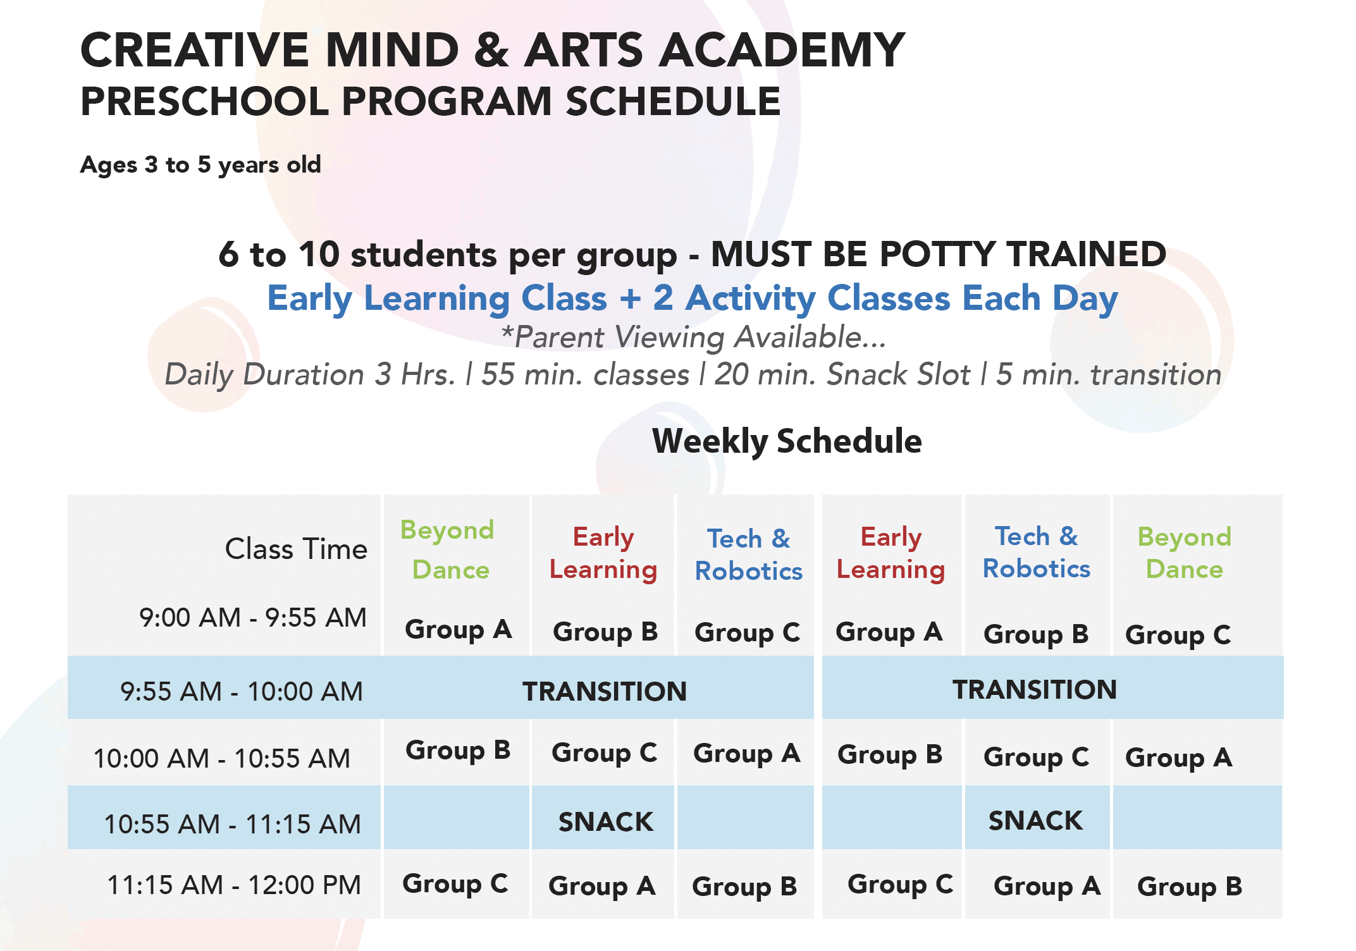Click the left TRANSITION bar

[x=598, y=688]
